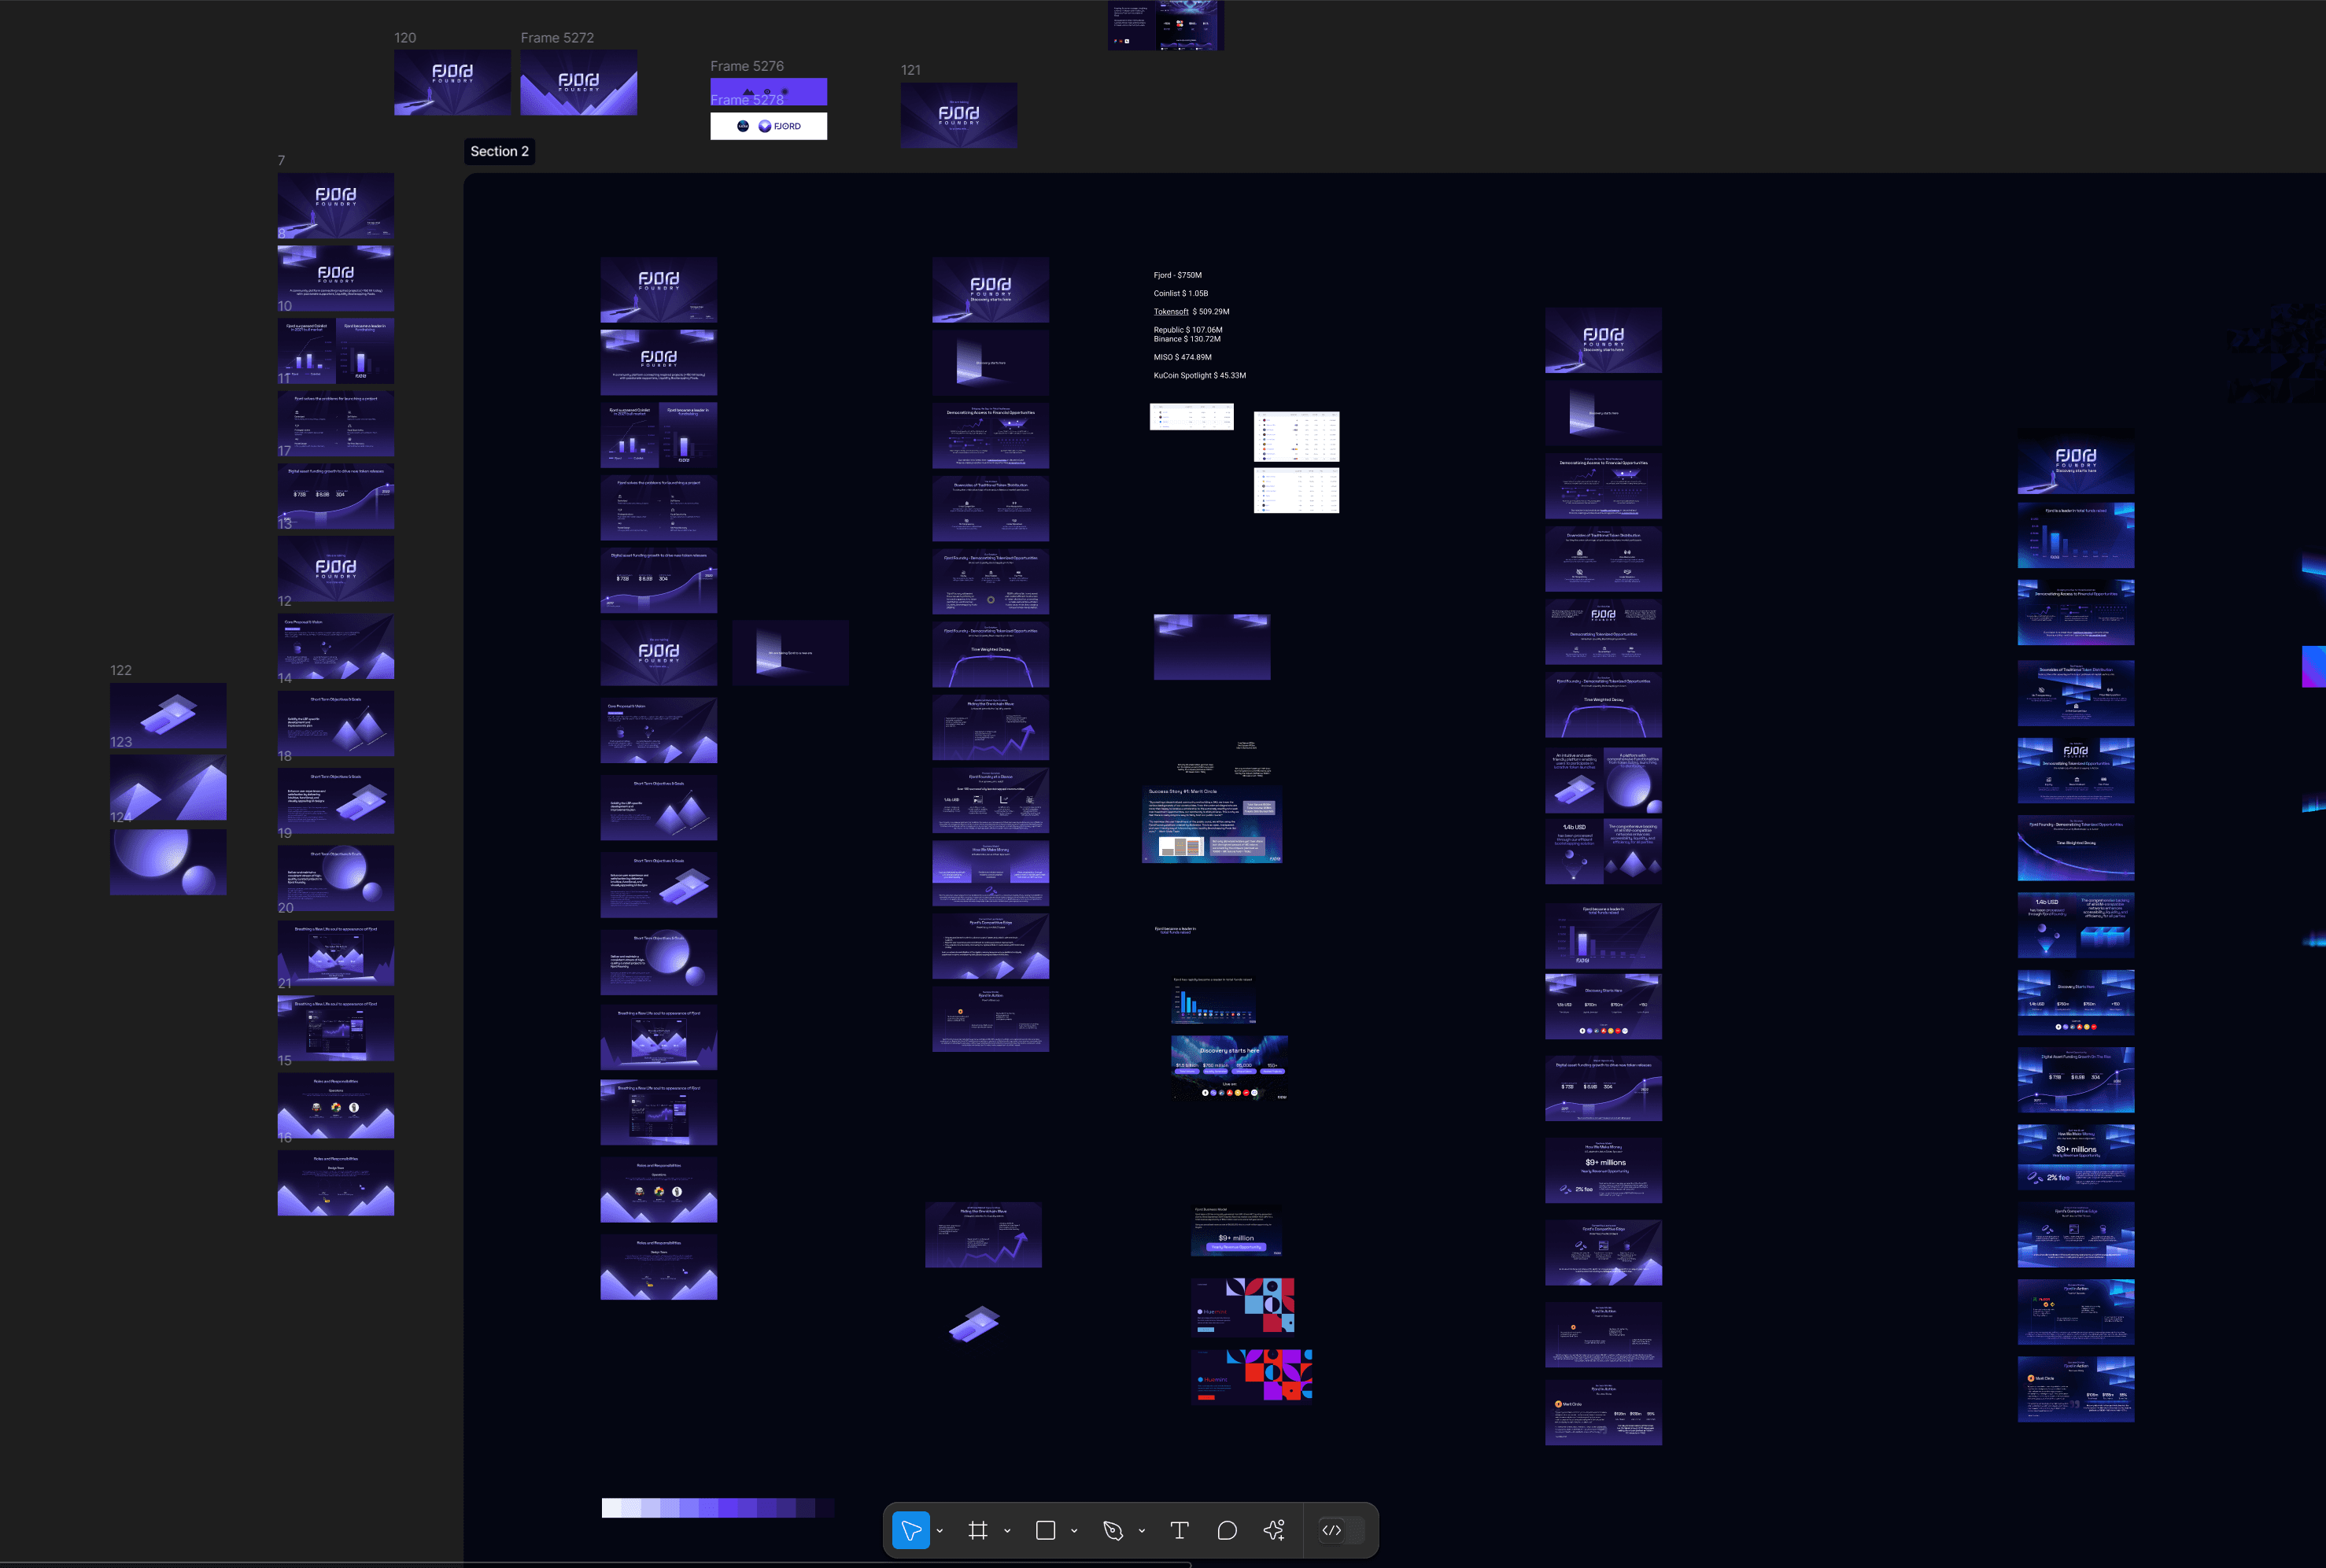This screenshot has height=1568, width=2326.
Task: Select frame 121 Fjord Foundry thumbnail
Action: click(958, 115)
